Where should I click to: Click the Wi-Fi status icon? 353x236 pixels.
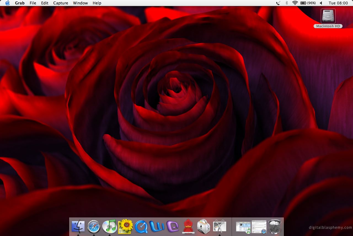point(295,3)
